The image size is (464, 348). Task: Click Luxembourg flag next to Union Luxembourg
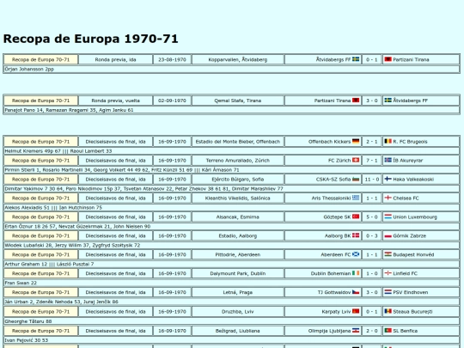click(388, 217)
